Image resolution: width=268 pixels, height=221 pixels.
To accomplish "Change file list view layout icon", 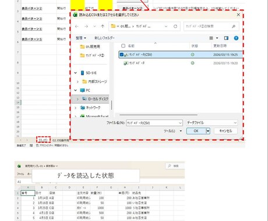I will point(211,38).
